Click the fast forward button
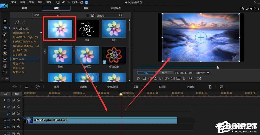The width and height of the screenshot is (260, 135). click(x=167, y=78)
